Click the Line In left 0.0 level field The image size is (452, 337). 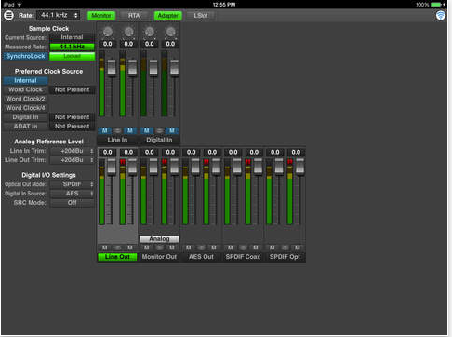click(108, 44)
